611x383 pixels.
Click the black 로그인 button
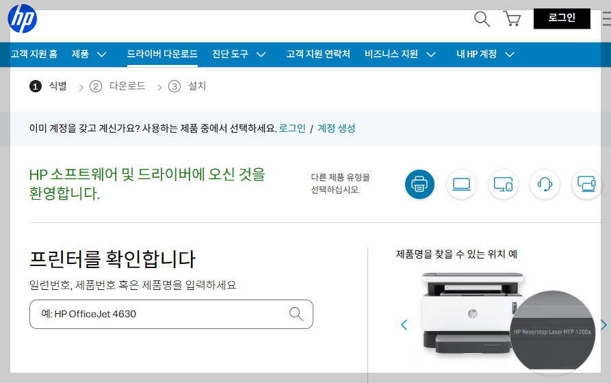tap(562, 18)
